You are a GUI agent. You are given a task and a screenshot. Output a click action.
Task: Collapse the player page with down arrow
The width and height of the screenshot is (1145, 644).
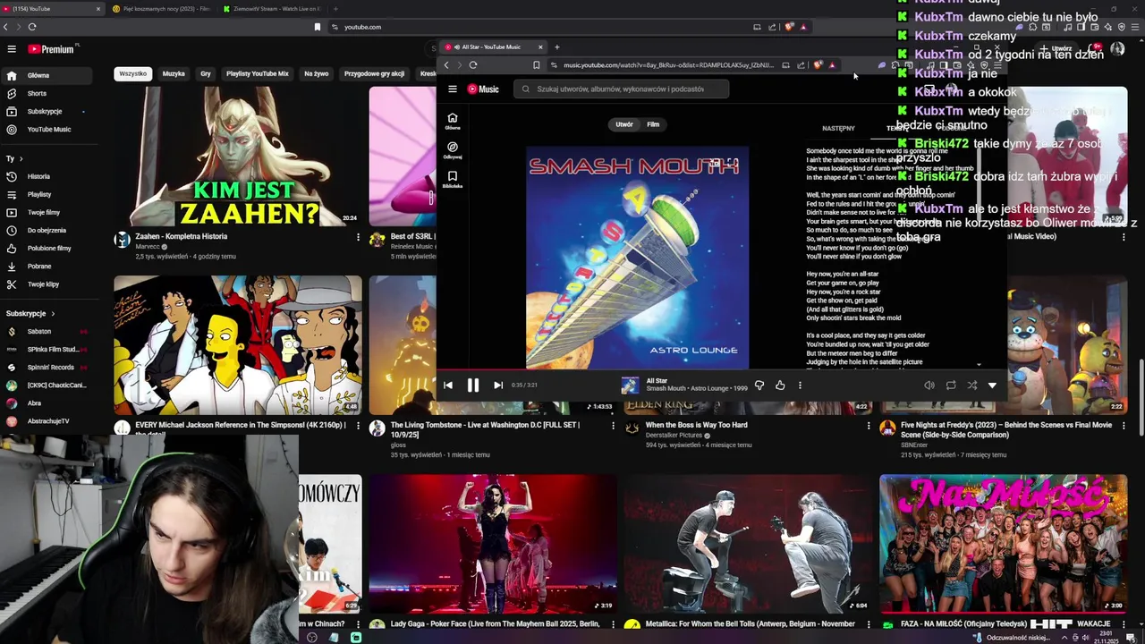tap(992, 386)
